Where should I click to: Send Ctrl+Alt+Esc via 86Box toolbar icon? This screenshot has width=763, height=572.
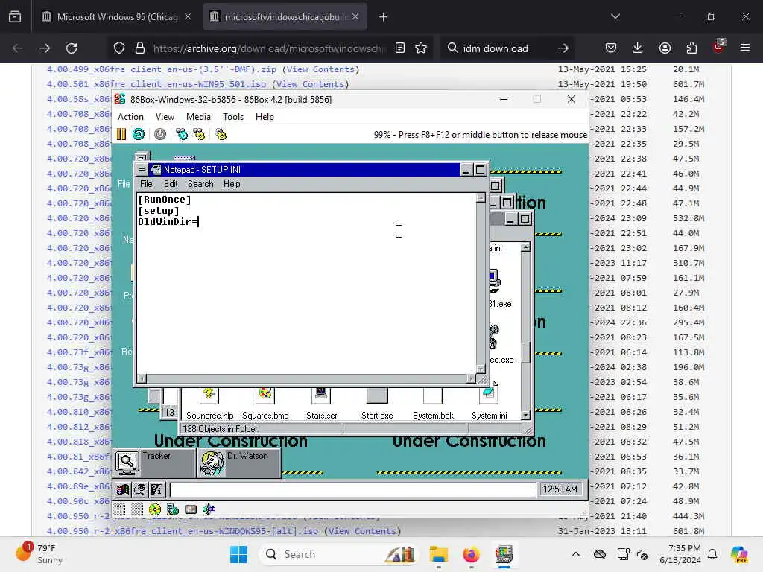click(199, 134)
